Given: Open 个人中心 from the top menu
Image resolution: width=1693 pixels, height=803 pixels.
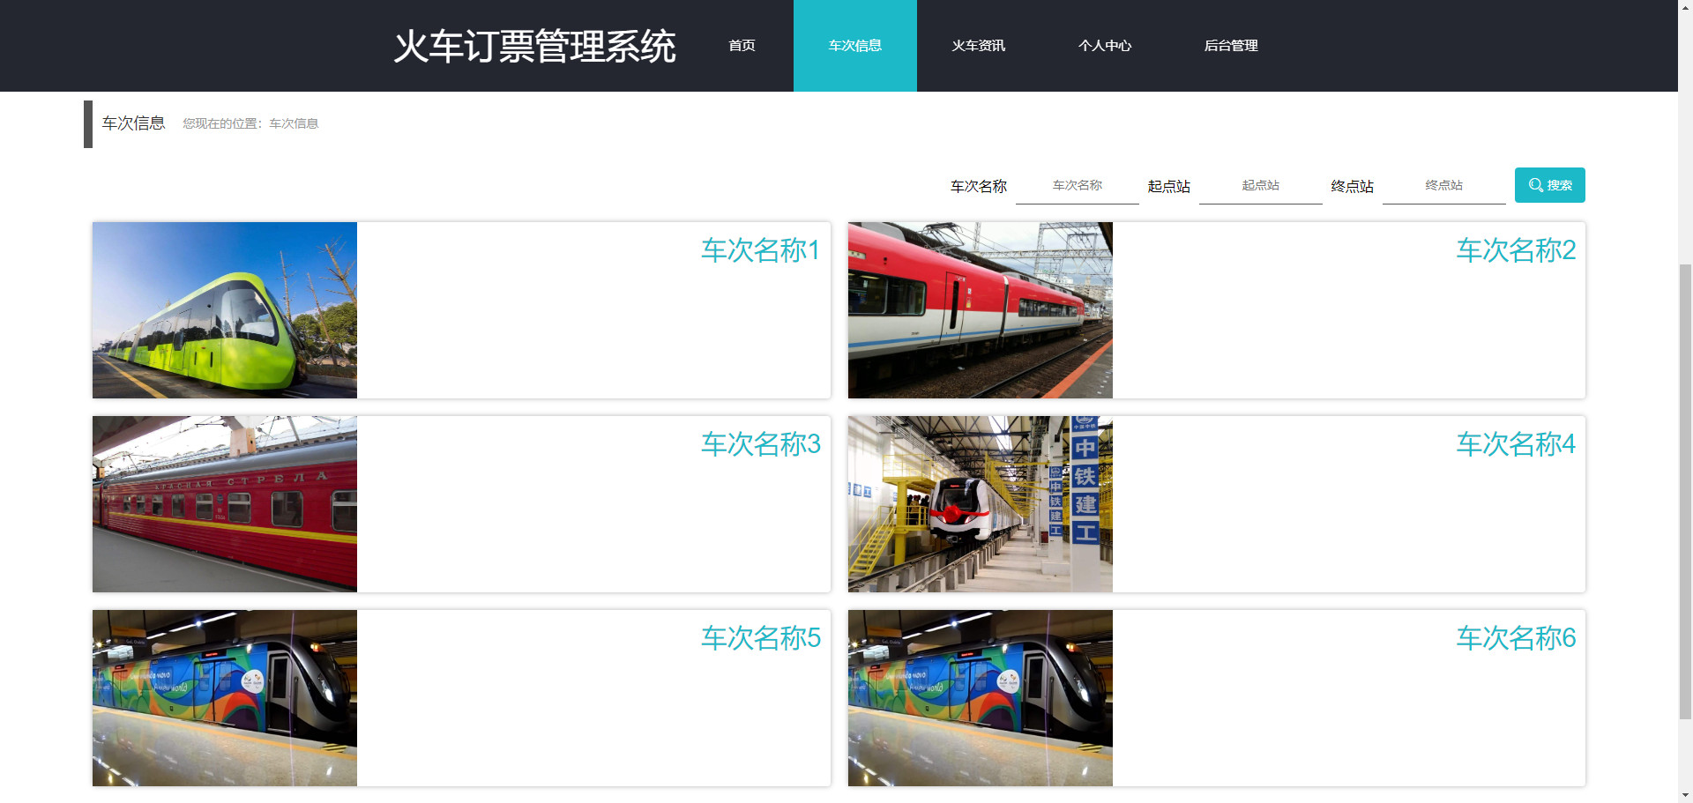Looking at the screenshot, I should coord(1105,46).
